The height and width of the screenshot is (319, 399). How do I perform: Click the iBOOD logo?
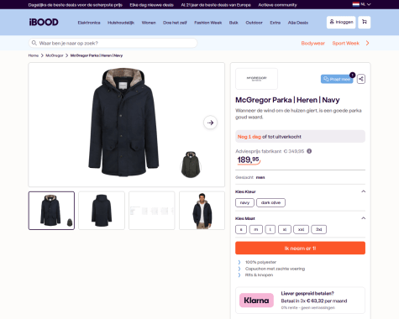point(44,22)
